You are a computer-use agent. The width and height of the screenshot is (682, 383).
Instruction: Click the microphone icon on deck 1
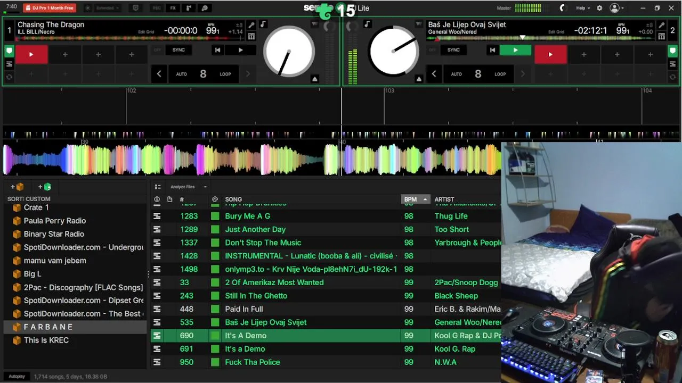251,25
